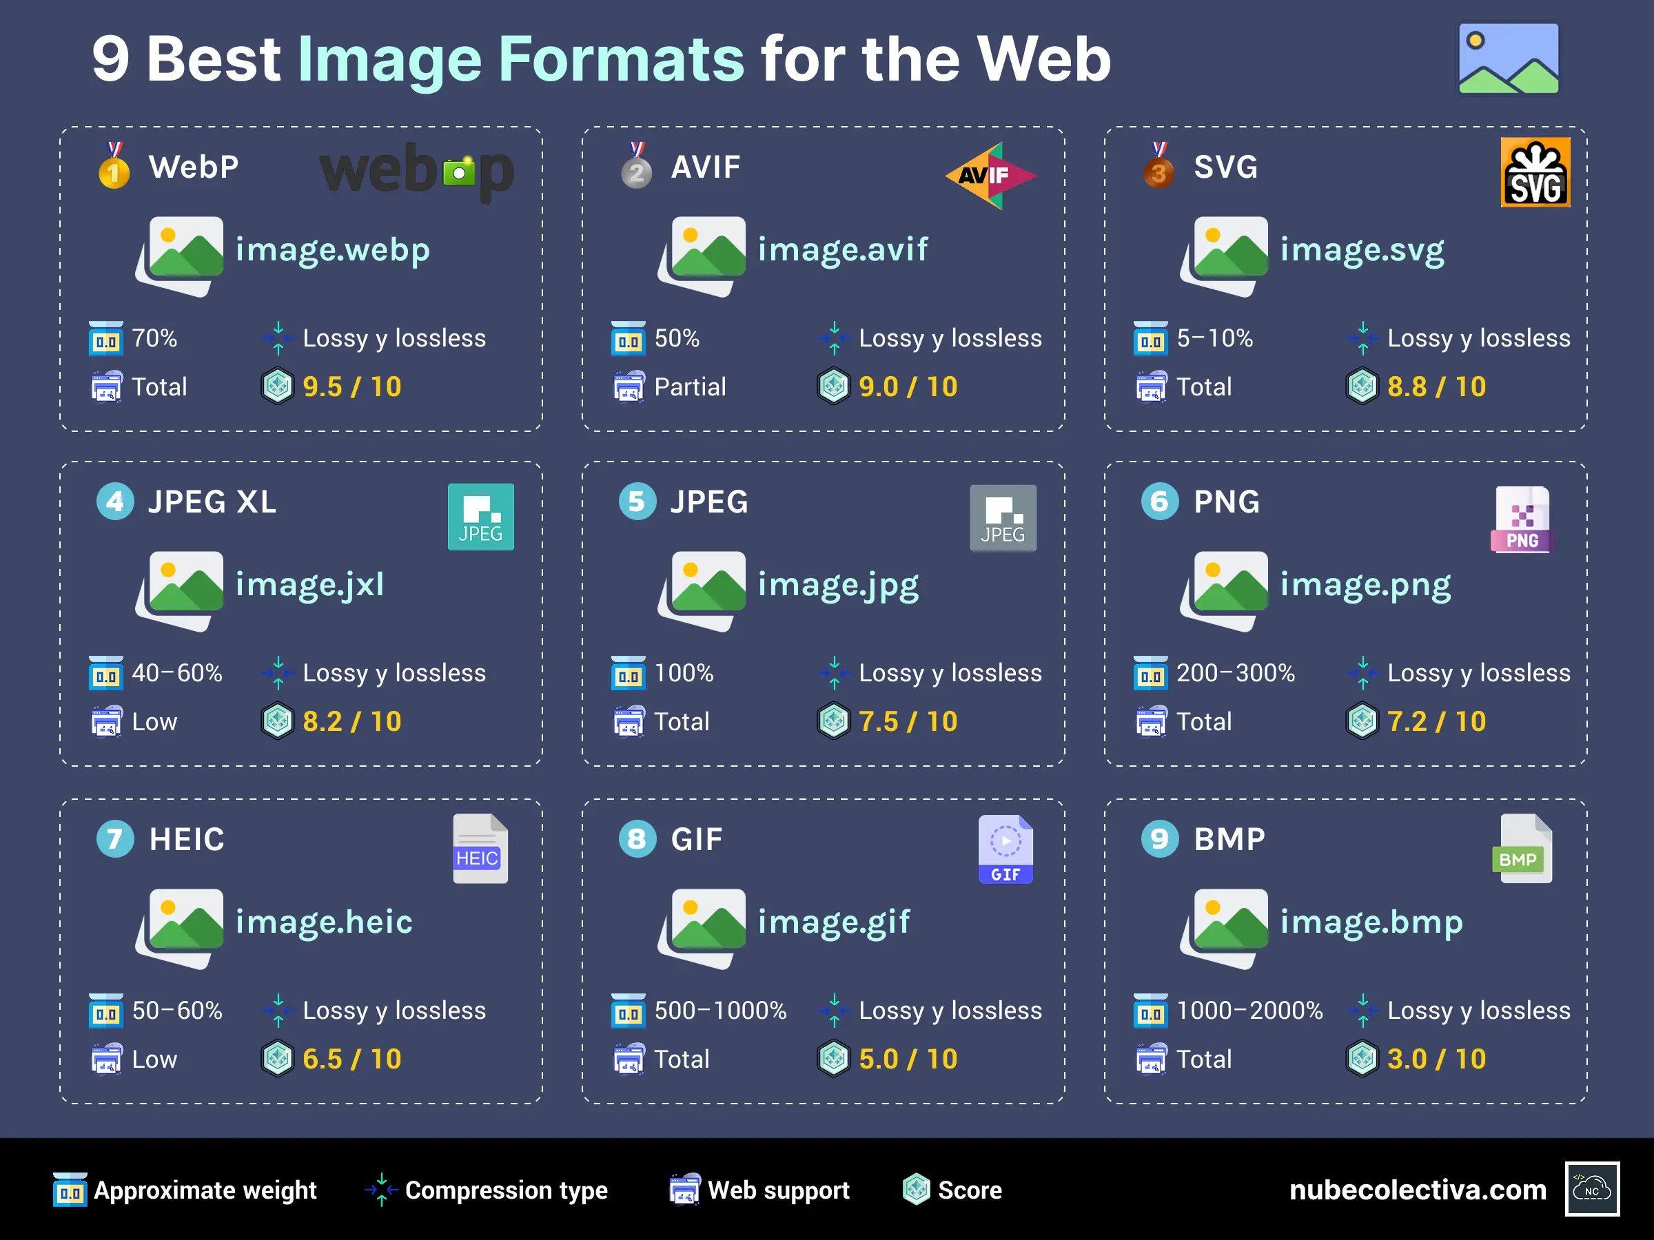Image resolution: width=1654 pixels, height=1240 pixels.
Task: Click the number 7 badge by HEIC
Action: pyautogui.click(x=115, y=838)
